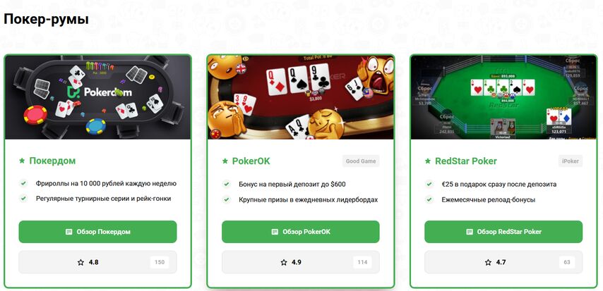Click the review icon inside Обзор Покердом button
Image resolution: width=603 pixels, height=291 pixels.
point(68,232)
